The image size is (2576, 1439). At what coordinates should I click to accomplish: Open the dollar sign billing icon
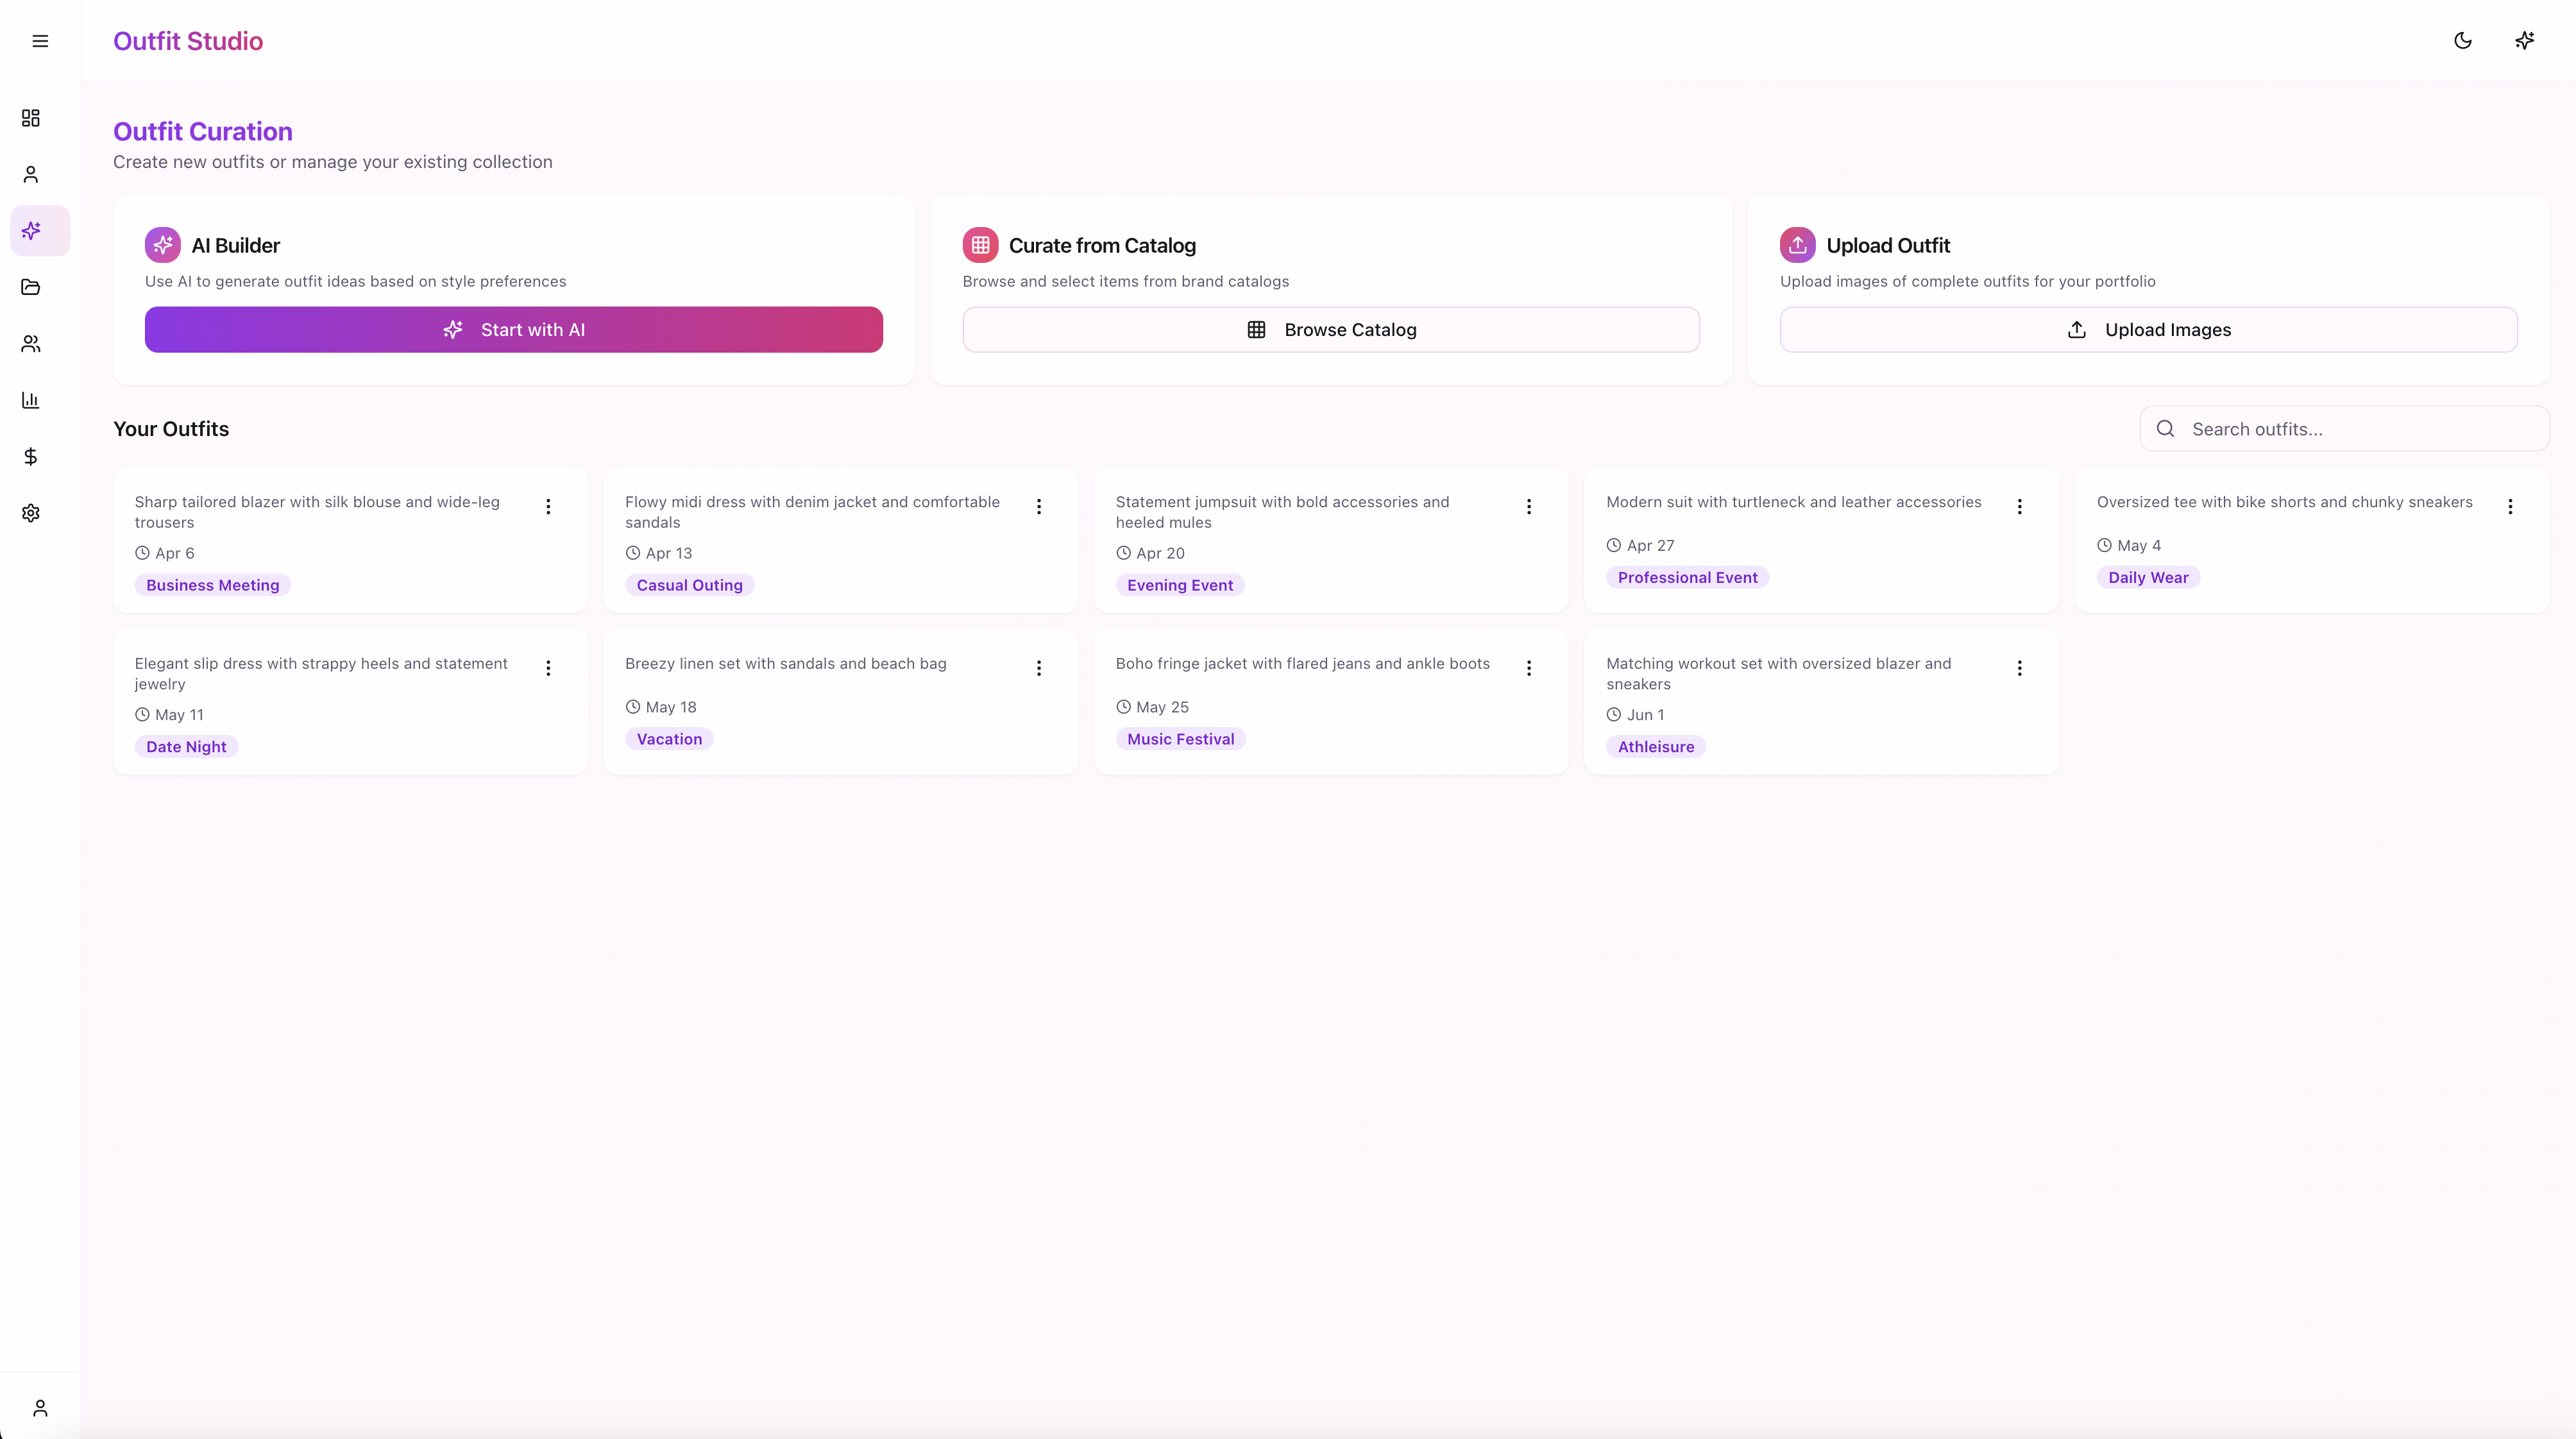coord(31,456)
